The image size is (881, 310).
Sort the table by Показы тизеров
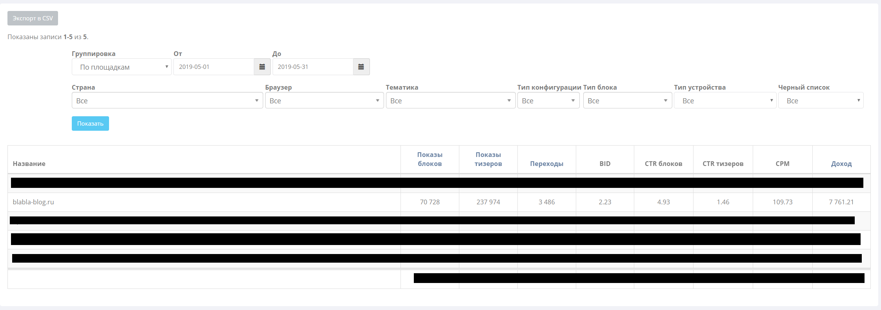point(488,159)
